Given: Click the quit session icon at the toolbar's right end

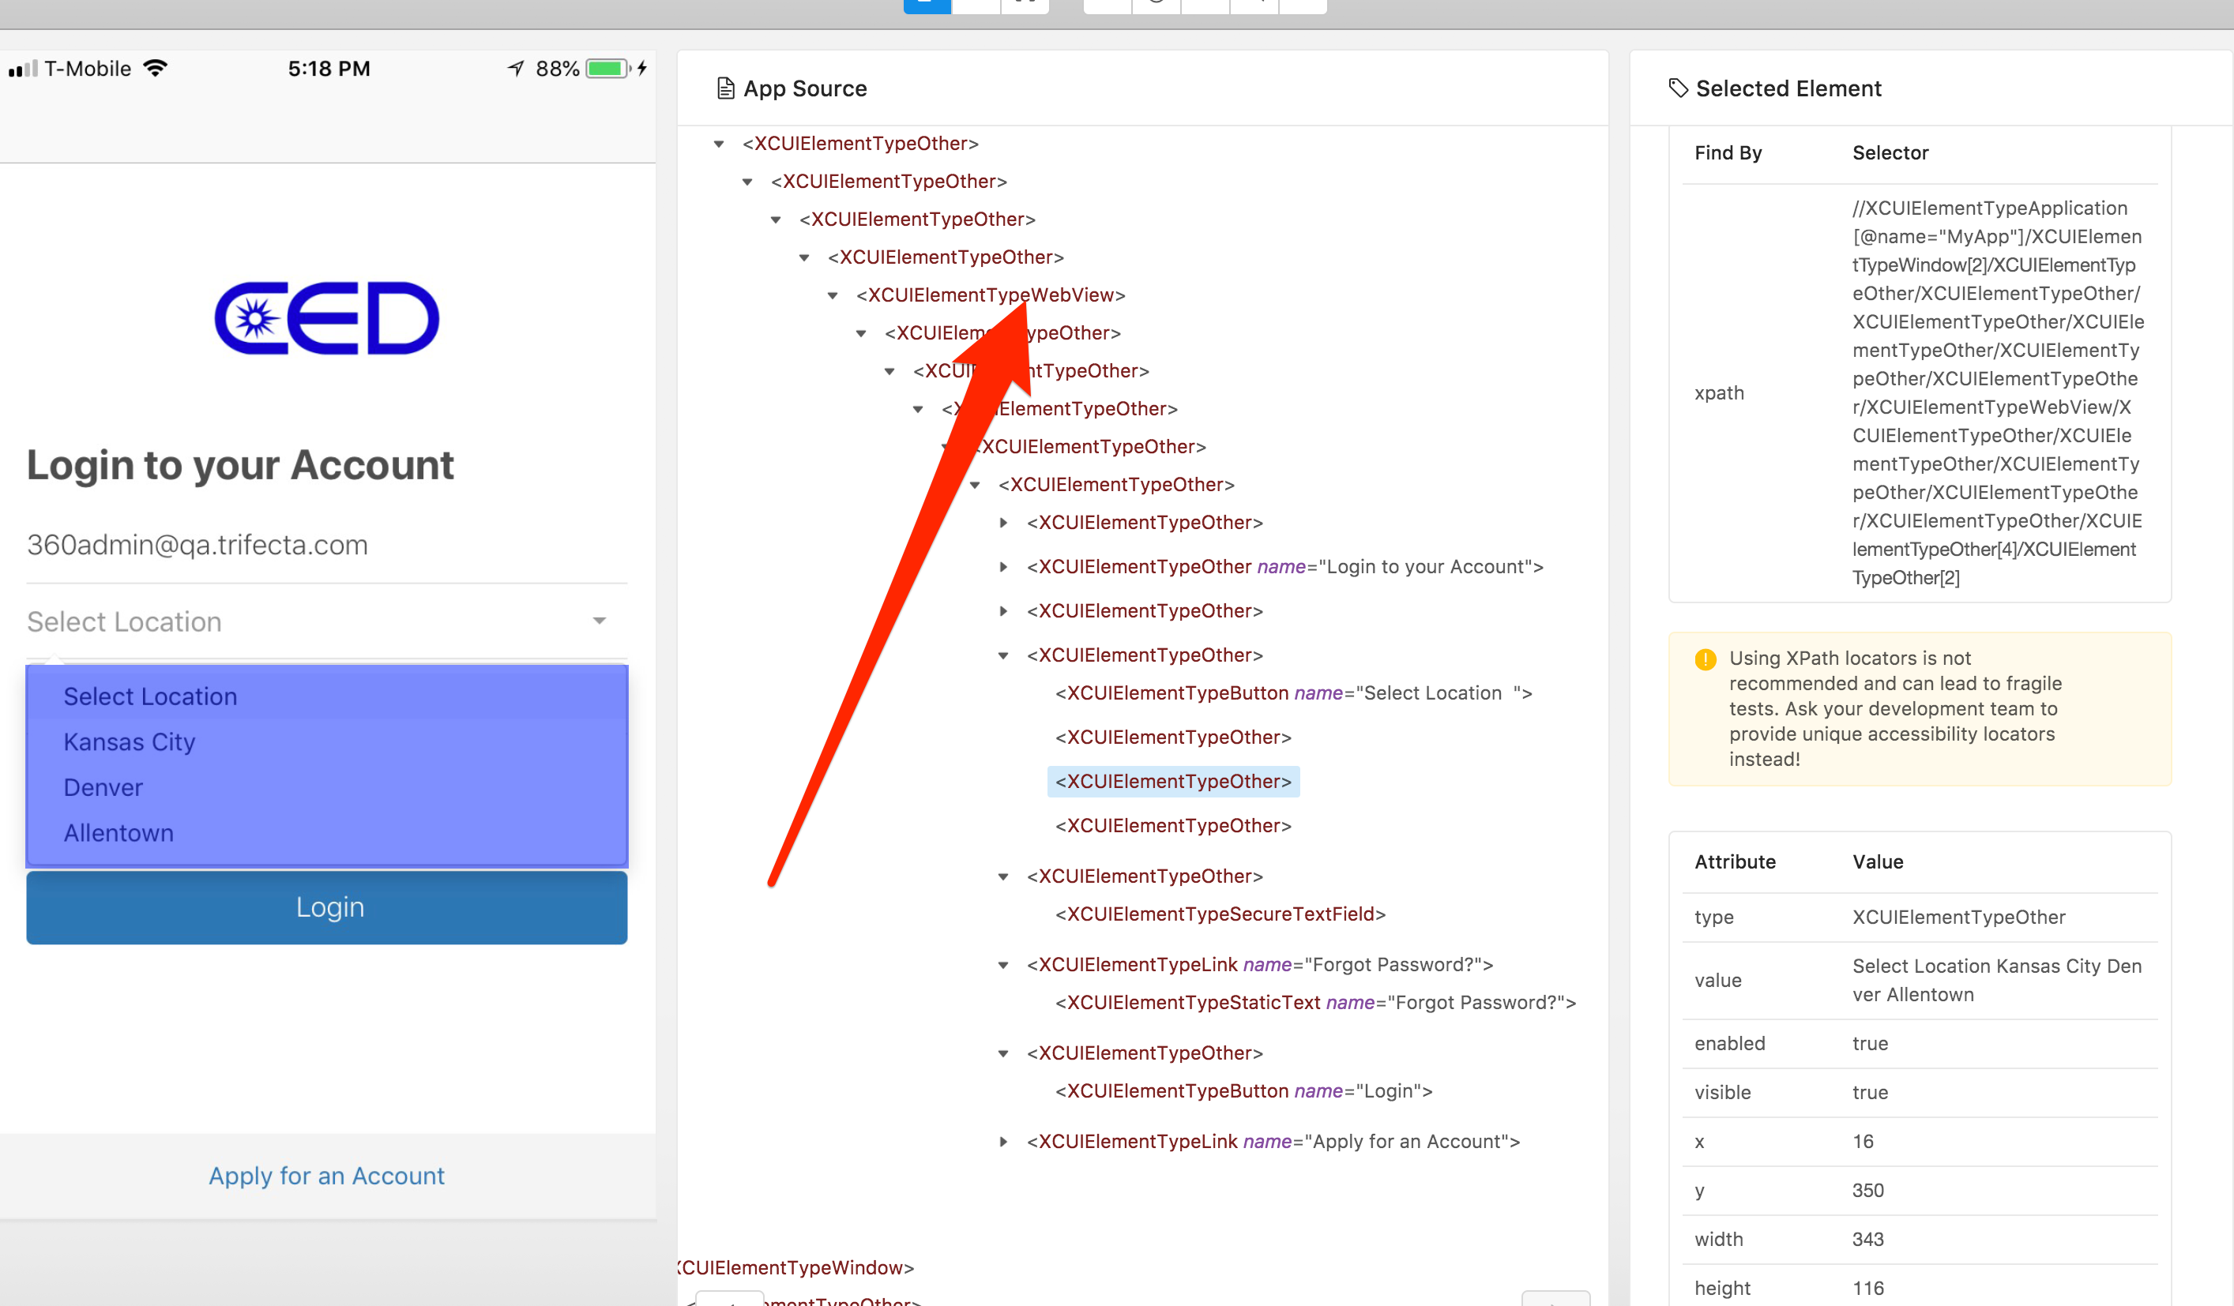Looking at the screenshot, I should pyautogui.click(x=1303, y=5).
